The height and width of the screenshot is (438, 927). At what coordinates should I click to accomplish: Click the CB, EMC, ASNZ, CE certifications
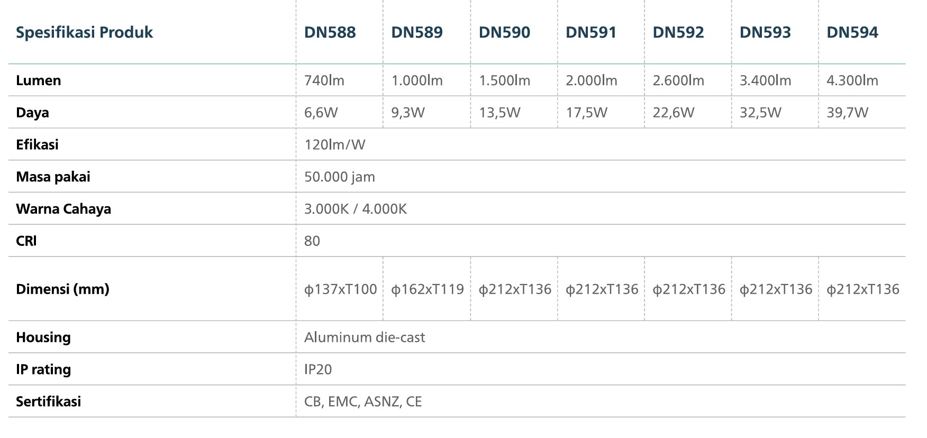363,401
